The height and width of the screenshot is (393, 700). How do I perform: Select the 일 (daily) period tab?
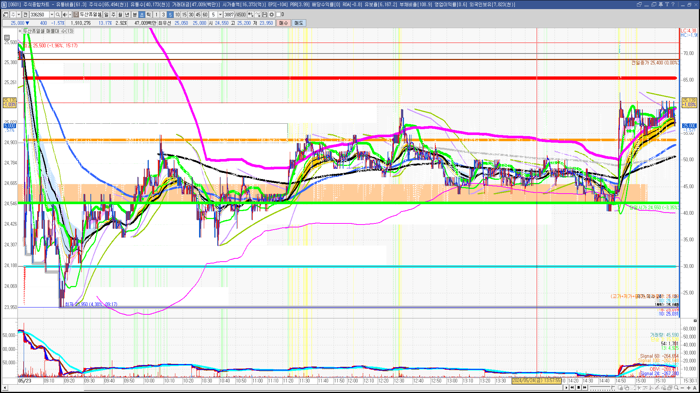coord(106,15)
